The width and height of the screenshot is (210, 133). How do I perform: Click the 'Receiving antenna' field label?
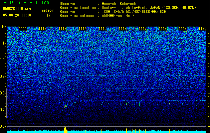tap(77, 16)
